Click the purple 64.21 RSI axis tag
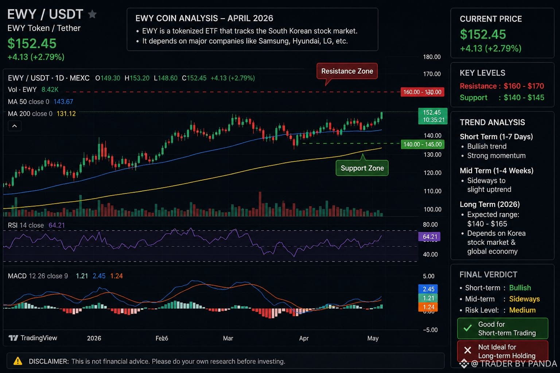This screenshot has width=560, height=373. [429, 237]
